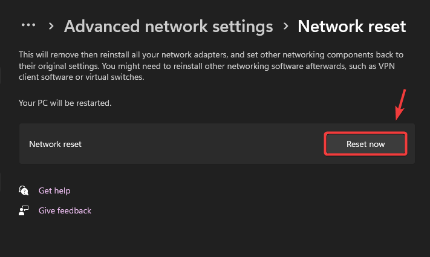
Task: Click the Get help headset icon
Action: pyautogui.click(x=24, y=190)
